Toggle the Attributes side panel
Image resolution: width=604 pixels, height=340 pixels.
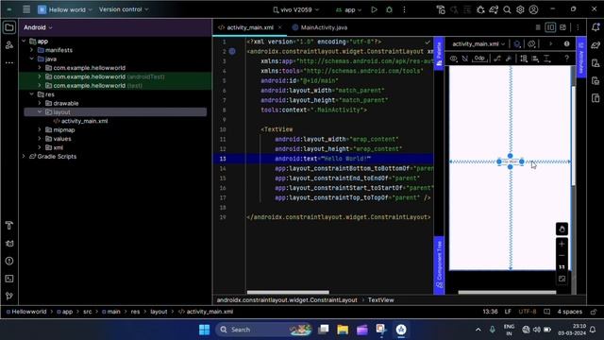tap(581, 57)
